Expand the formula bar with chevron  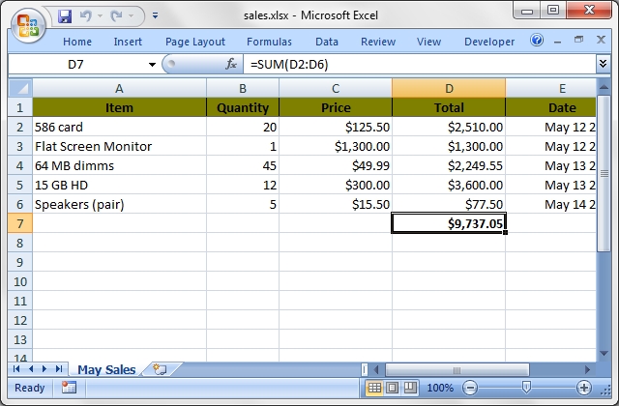603,64
